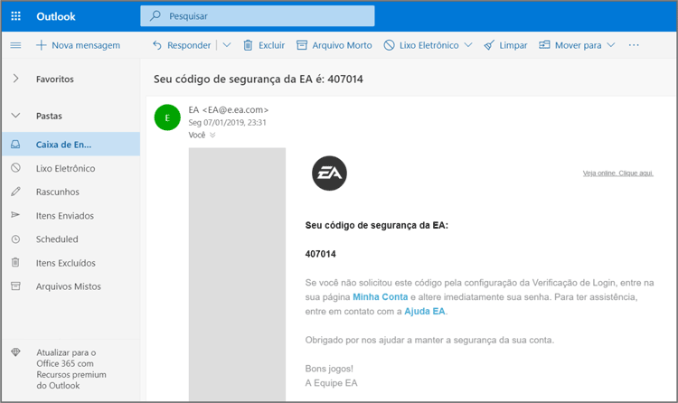Click the broom Limpar icon
The width and height of the screenshot is (678, 403).
(489, 45)
